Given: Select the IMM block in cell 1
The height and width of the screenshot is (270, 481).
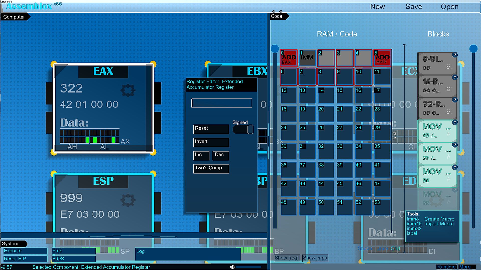Looking at the screenshot, I should (x=307, y=58).
